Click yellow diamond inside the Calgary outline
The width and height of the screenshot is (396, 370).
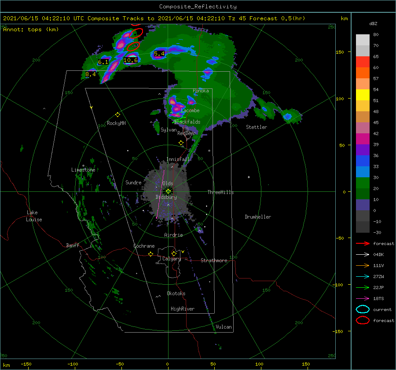(174, 253)
